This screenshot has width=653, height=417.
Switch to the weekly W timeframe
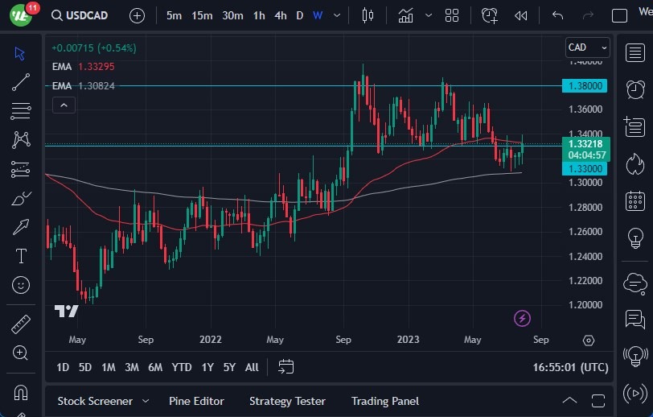click(x=318, y=15)
